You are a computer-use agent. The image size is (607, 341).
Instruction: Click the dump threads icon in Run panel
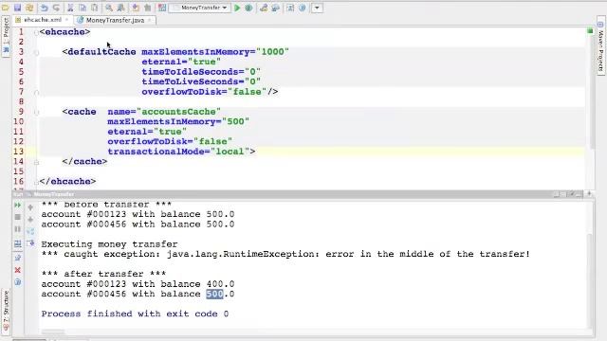(x=17, y=244)
